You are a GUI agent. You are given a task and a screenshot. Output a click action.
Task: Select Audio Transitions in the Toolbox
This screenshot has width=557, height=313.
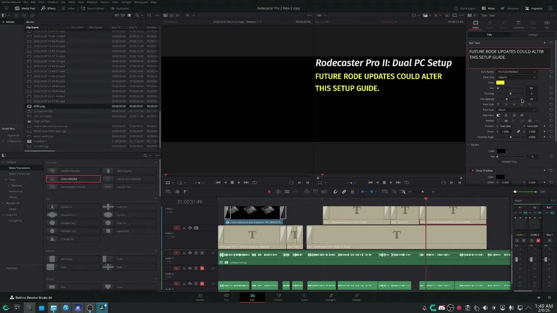coord(20,173)
